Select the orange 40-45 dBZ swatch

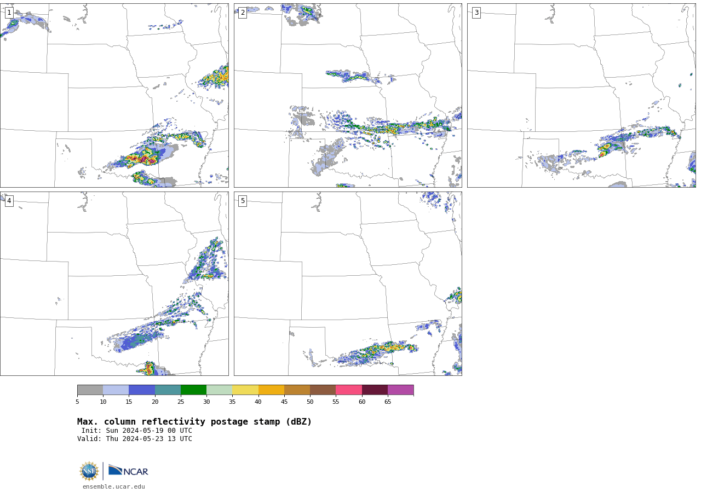point(271,390)
